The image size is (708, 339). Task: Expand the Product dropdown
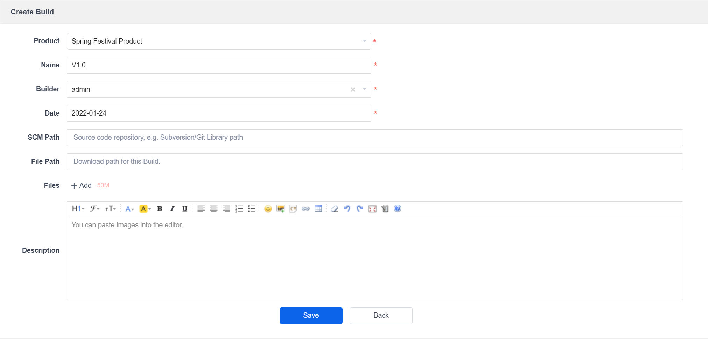(x=365, y=41)
